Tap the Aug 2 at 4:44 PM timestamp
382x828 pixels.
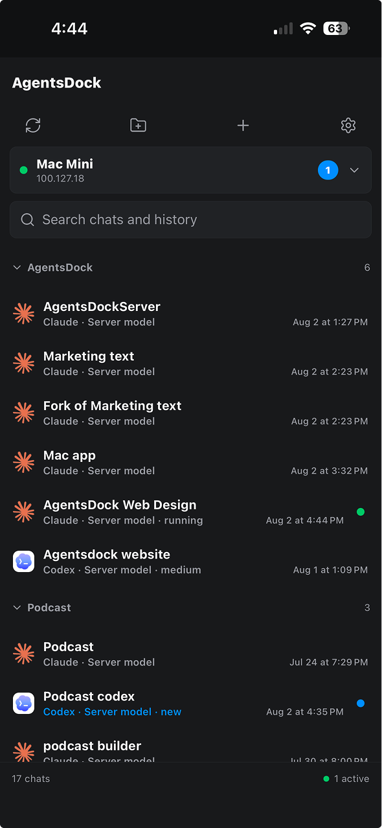click(305, 520)
